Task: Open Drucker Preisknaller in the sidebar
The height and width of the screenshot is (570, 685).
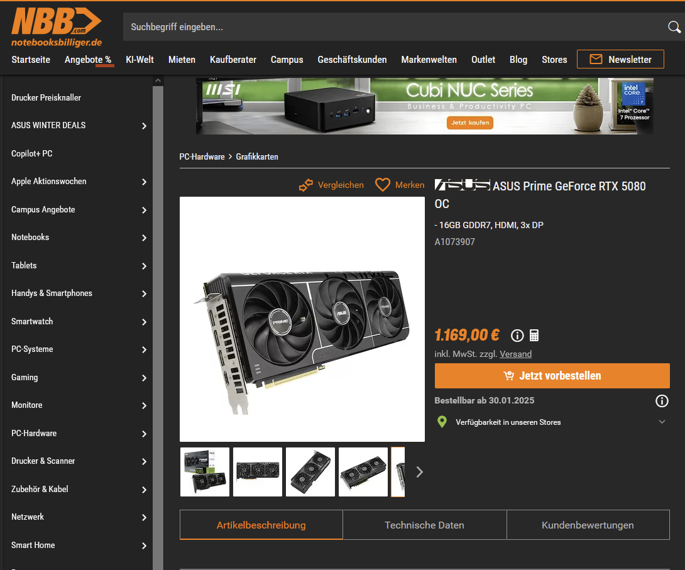Action: pyautogui.click(x=46, y=98)
